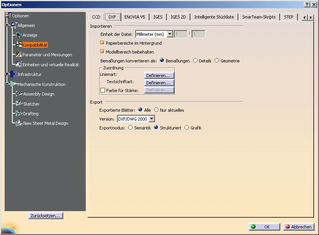The image size is (319, 235).
Task: Select Kompatibilität tree item
Action: pos(35,45)
